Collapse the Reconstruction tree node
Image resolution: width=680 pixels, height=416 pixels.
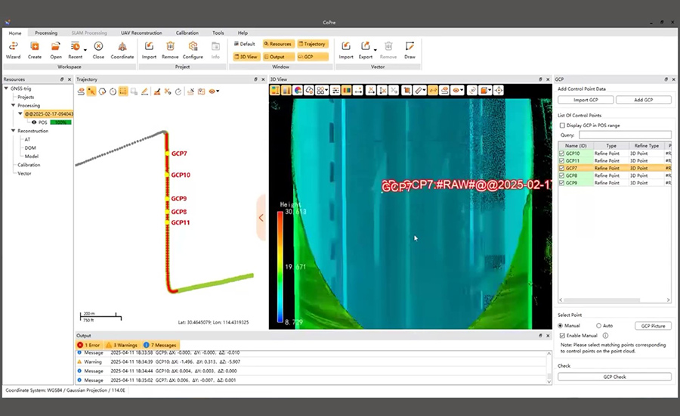click(x=14, y=131)
